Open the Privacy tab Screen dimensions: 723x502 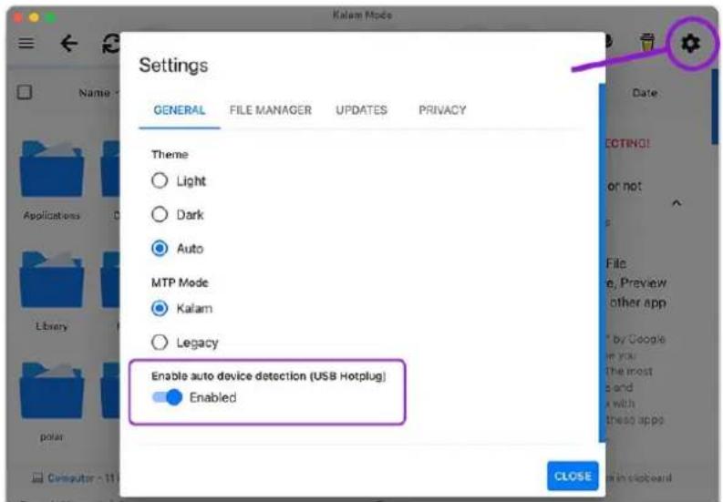442,110
